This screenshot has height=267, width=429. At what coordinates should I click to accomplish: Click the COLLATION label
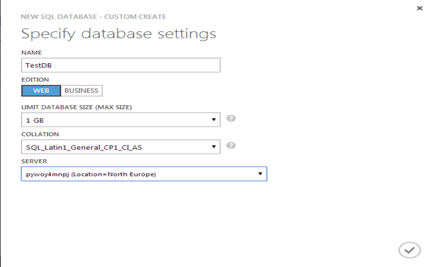coord(40,134)
